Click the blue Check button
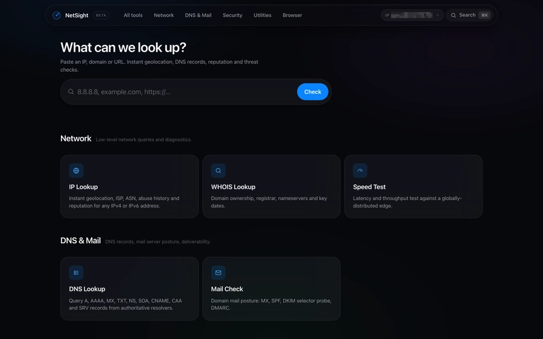Viewport: 543px width, 339px height. [x=313, y=92]
